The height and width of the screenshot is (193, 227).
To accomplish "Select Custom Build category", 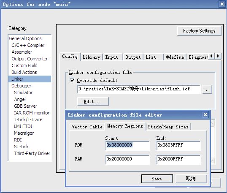I will pos(24,65).
